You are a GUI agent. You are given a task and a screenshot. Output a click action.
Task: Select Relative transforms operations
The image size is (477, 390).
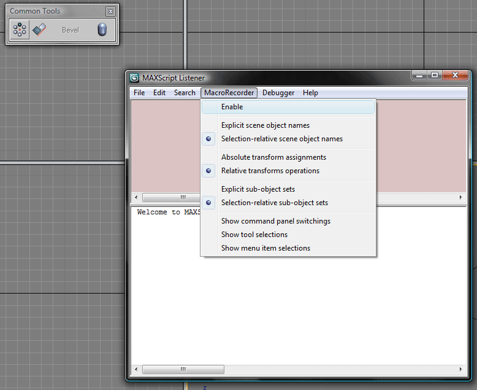click(x=288, y=171)
